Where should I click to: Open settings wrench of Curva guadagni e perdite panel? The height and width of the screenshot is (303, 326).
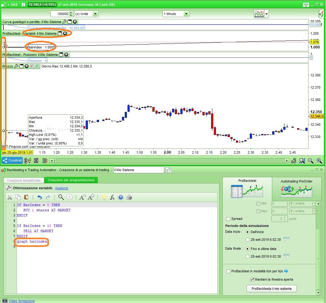64,21
